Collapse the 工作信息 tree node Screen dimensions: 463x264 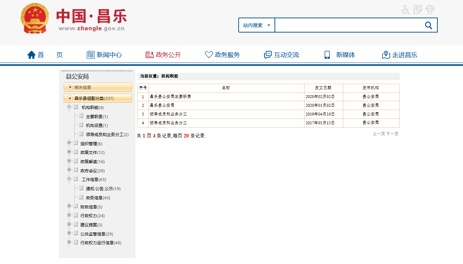click(x=69, y=179)
